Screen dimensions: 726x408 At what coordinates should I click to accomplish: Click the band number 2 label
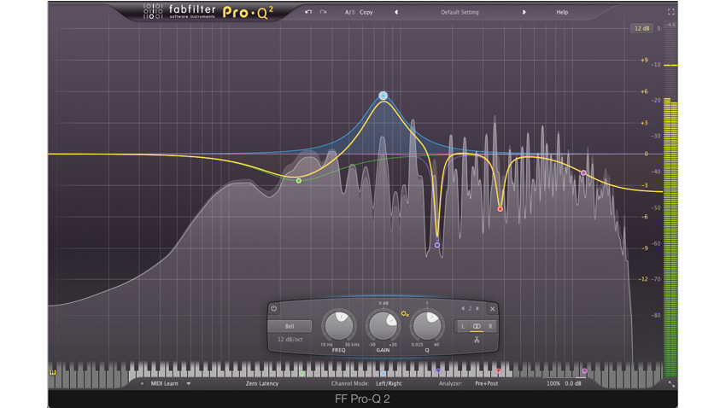pyautogui.click(x=470, y=308)
